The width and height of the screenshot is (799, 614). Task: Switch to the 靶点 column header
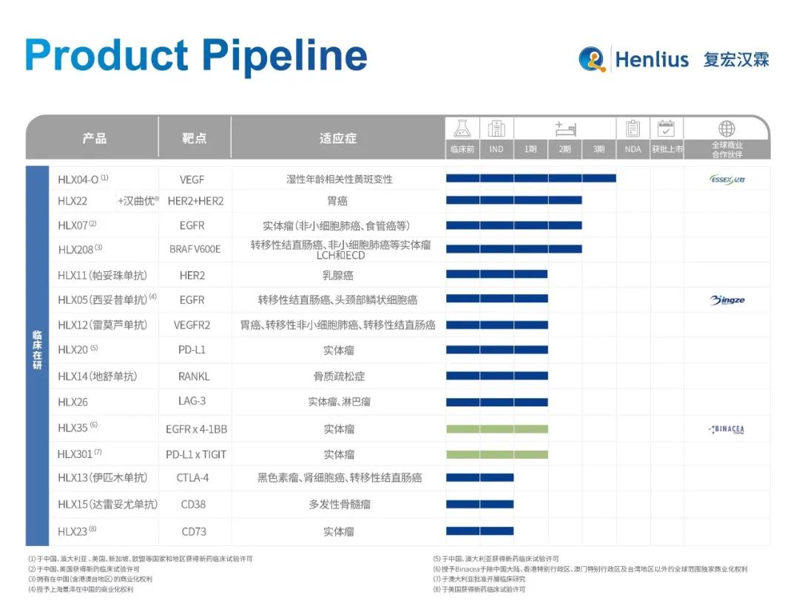(195, 138)
